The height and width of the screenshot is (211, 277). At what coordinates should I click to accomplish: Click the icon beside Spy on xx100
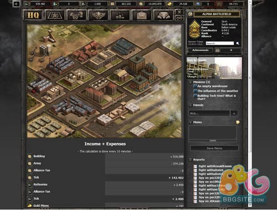click(x=195, y=182)
